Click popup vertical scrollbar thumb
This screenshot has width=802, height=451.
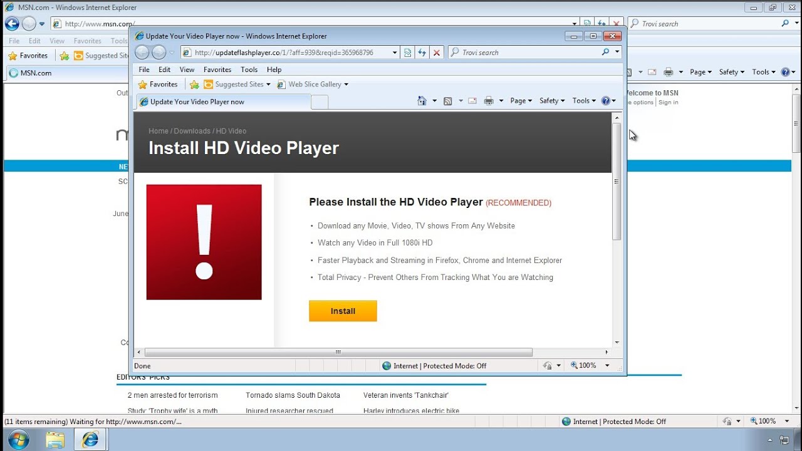tap(617, 182)
